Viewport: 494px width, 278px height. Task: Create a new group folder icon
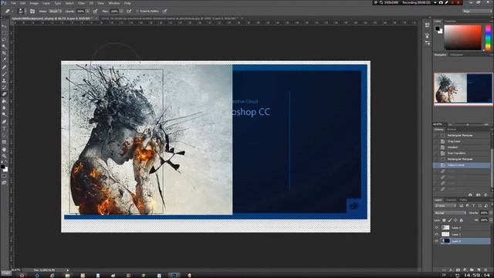pyautogui.click(x=472, y=270)
